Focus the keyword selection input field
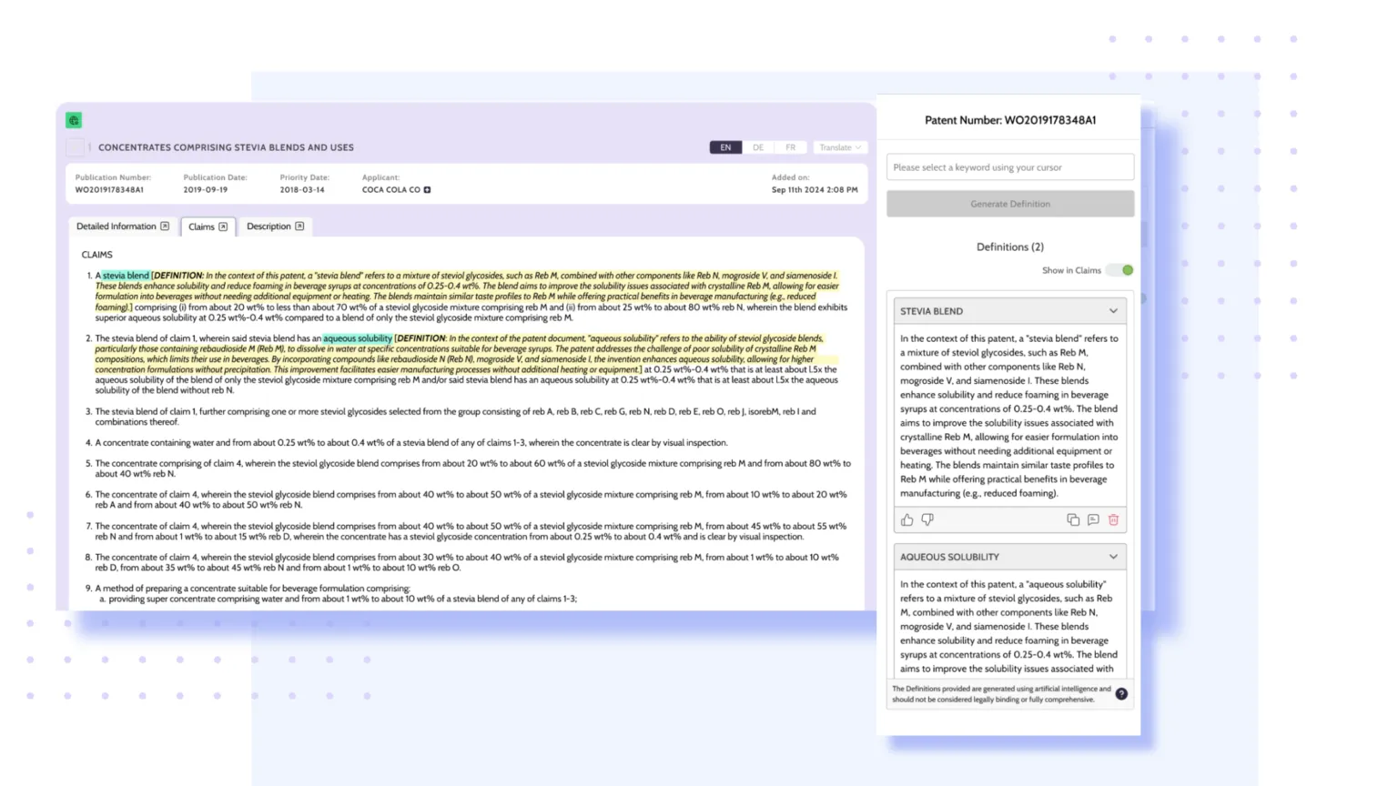 [1010, 167]
